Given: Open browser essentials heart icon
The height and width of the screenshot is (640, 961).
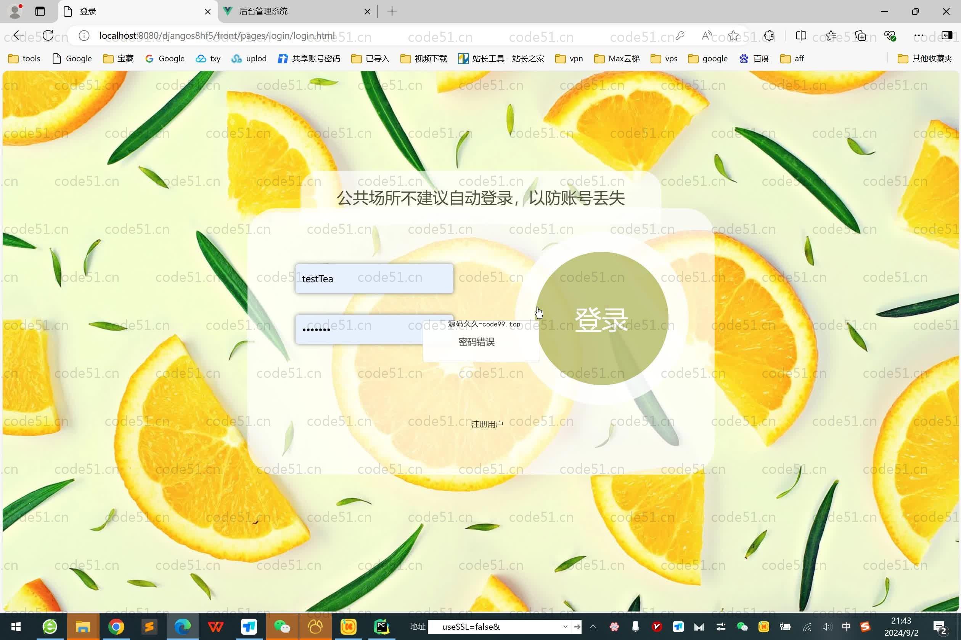Looking at the screenshot, I should [x=890, y=35].
